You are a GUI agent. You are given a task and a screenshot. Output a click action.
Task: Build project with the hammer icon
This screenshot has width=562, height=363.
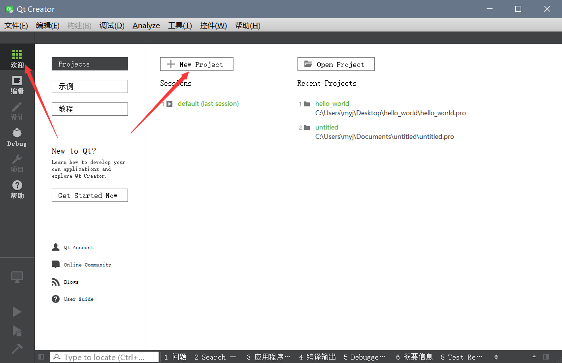pyautogui.click(x=17, y=348)
